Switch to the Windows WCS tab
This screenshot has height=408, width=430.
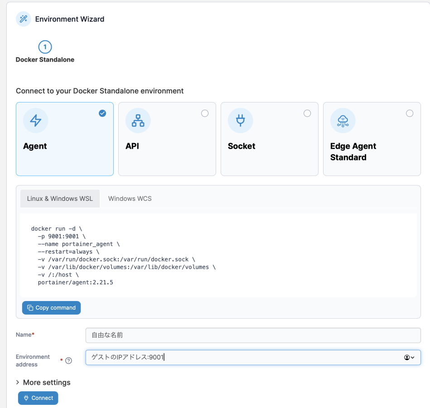[130, 199]
